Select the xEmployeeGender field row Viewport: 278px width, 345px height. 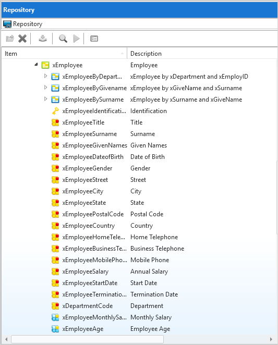(139, 168)
